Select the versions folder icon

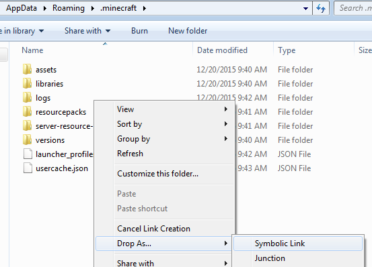pyautogui.click(x=27, y=140)
